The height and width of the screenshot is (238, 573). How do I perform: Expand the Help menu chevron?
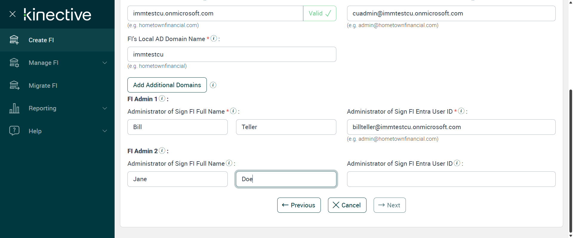pos(105,131)
